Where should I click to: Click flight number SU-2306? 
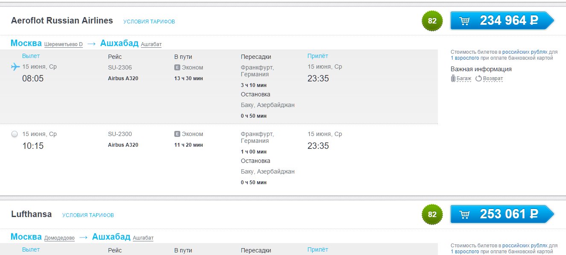point(120,67)
